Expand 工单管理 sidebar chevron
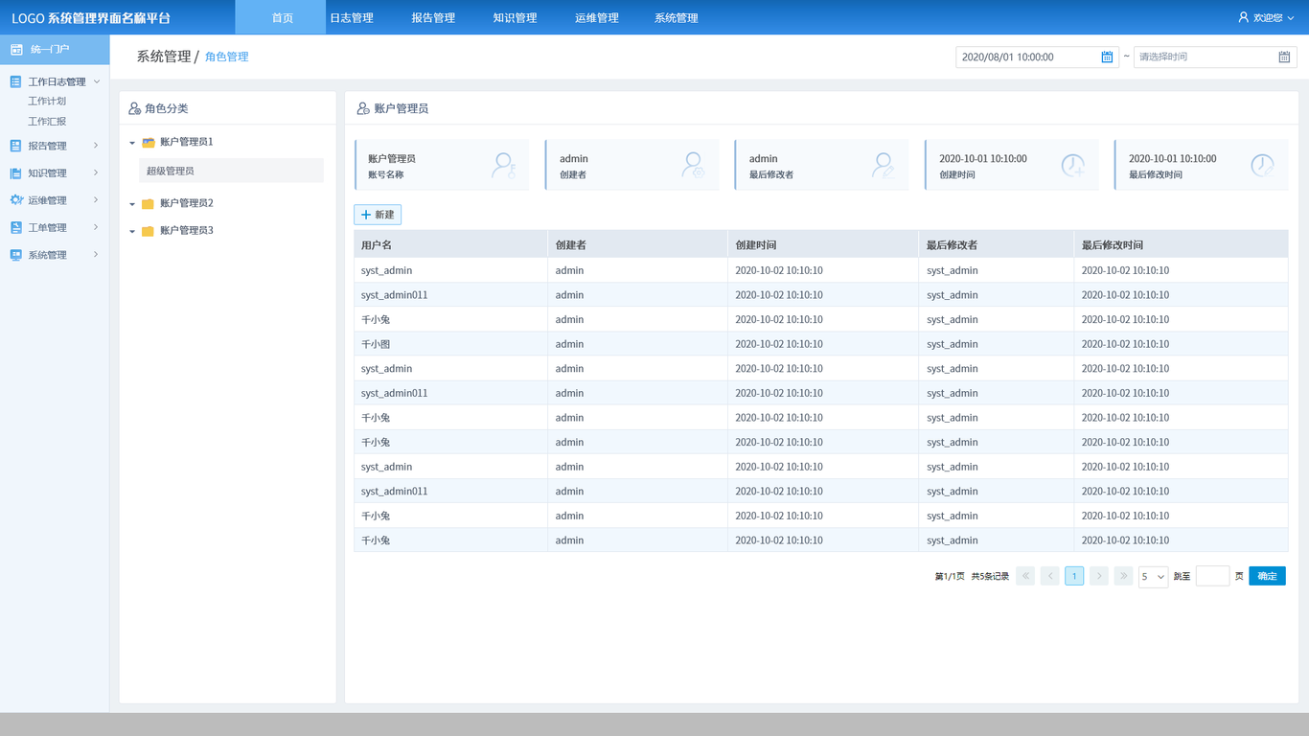 [96, 228]
